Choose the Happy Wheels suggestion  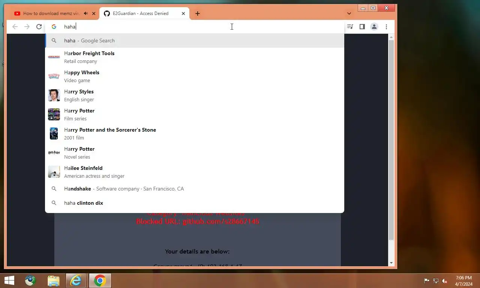(x=194, y=76)
